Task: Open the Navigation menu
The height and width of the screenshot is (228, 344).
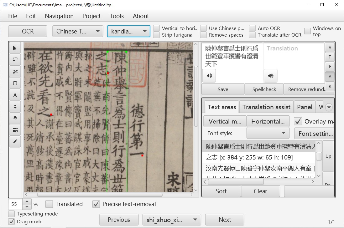Action: coord(59,16)
